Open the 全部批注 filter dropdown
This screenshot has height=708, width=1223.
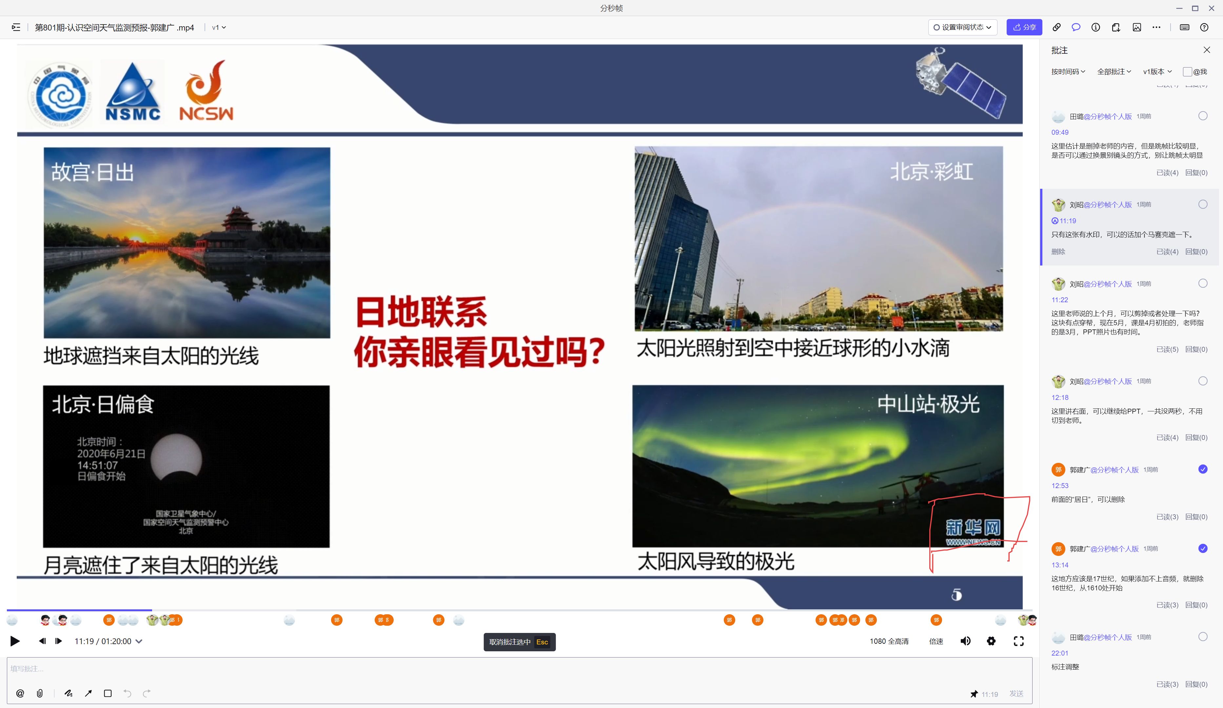(x=1114, y=71)
